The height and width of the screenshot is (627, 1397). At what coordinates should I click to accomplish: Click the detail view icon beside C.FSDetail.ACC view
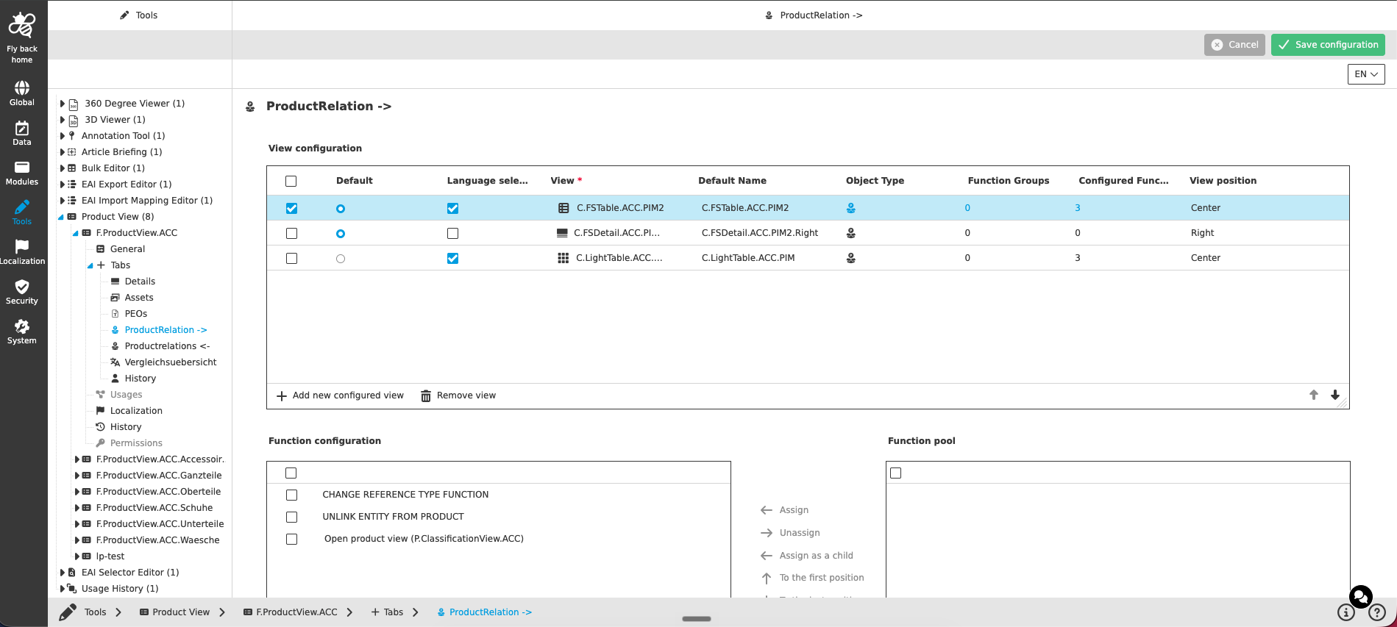pyautogui.click(x=562, y=233)
